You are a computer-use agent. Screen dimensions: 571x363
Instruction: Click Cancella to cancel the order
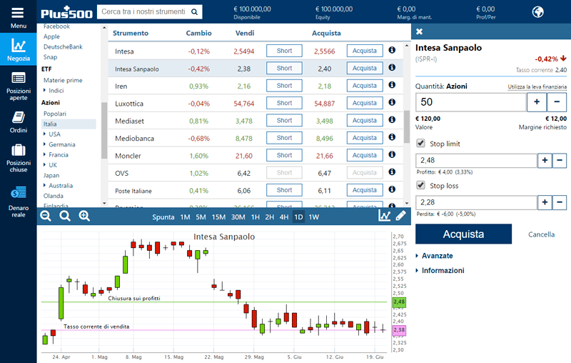pos(542,234)
